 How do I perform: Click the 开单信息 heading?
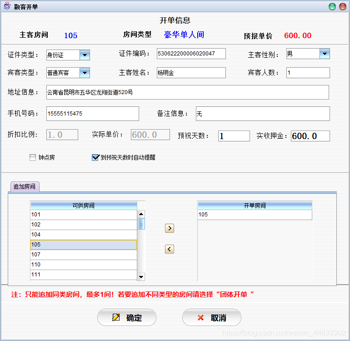point(175,20)
